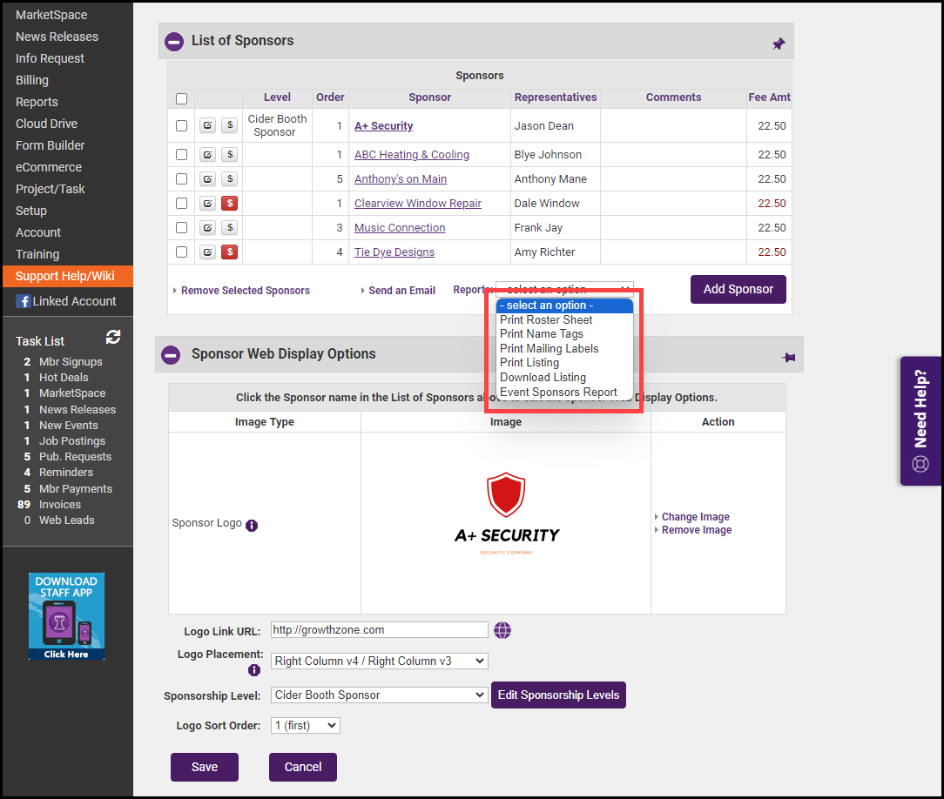This screenshot has width=944, height=799.
Task: Toggle the select-all checkbox in sponsors table header
Action: [x=181, y=98]
